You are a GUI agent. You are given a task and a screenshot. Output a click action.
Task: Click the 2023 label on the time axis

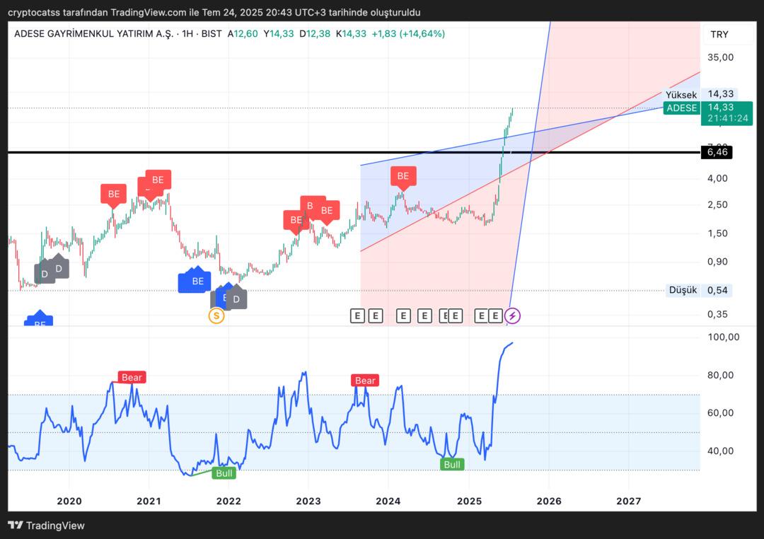pos(308,501)
